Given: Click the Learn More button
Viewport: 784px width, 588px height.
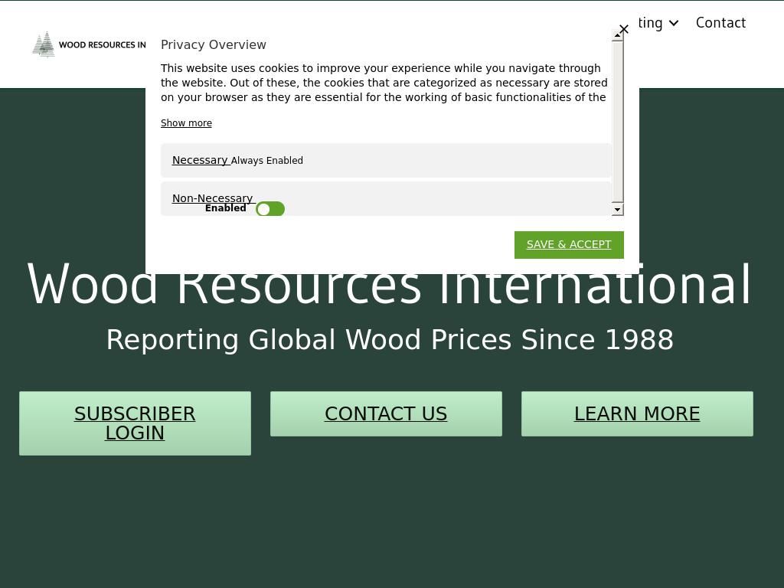Looking at the screenshot, I should [637, 413].
